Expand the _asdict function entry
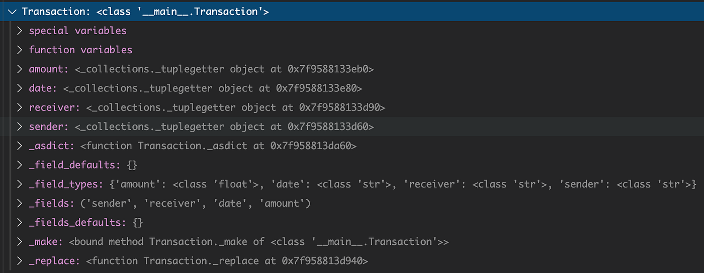704x273 pixels. pyautogui.click(x=20, y=146)
